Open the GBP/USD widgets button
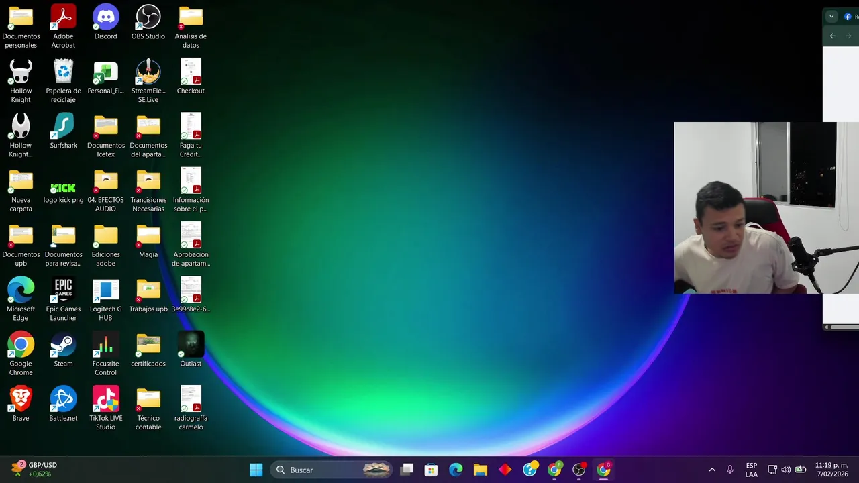The width and height of the screenshot is (859, 483). [x=34, y=469]
